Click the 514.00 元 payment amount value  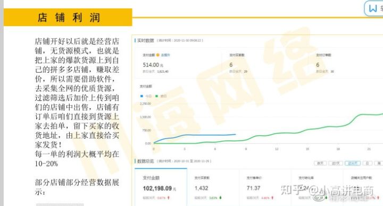point(153,65)
